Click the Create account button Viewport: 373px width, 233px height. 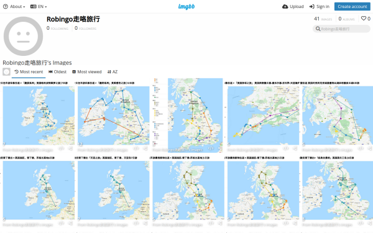coord(352,7)
